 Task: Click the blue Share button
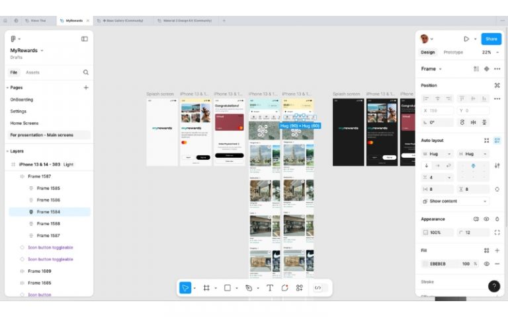(491, 39)
